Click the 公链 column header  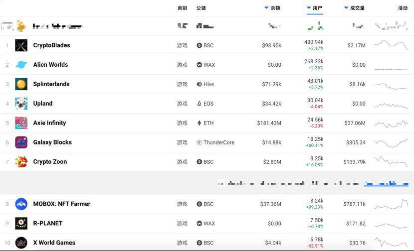201,8
